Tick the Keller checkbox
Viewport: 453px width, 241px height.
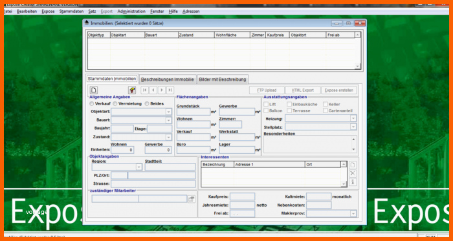coord(326,105)
